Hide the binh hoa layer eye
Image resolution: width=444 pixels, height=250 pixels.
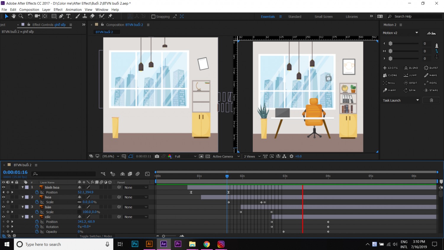tap(4, 187)
